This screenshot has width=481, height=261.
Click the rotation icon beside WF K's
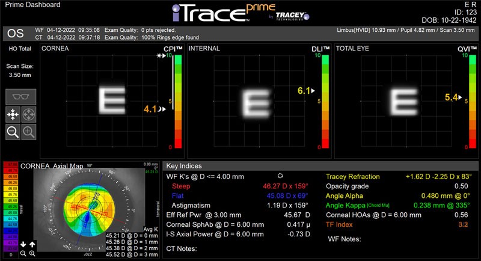(280, 176)
